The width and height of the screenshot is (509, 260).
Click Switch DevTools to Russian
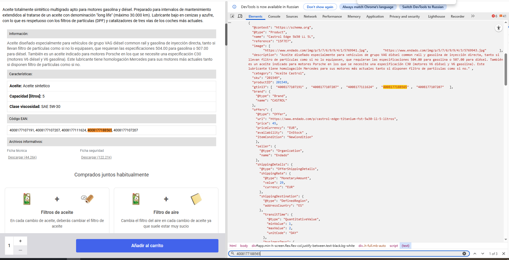click(x=423, y=7)
